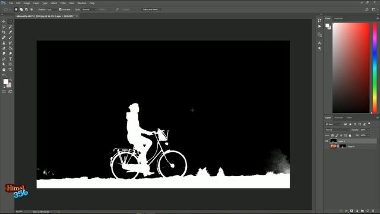Viewport: 380px width, 214px height.
Task: Open the Character panel icon
Action: pos(319,43)
